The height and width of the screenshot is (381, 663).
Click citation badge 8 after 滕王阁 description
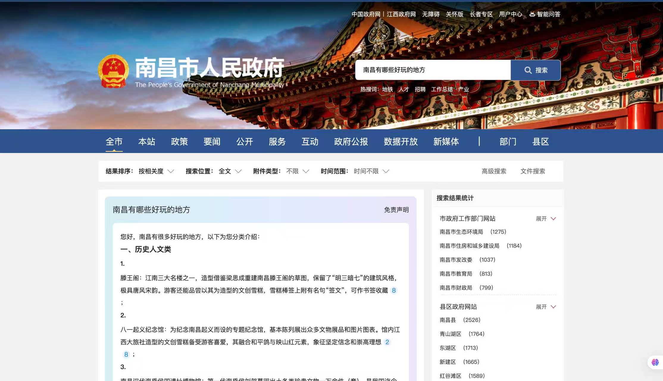[394, 291]
